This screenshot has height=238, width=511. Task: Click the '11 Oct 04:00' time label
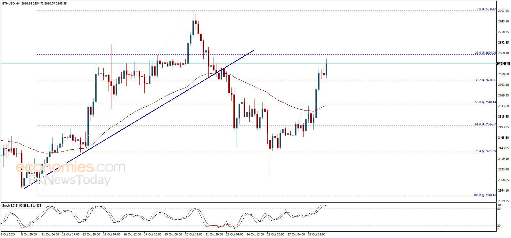50,234
